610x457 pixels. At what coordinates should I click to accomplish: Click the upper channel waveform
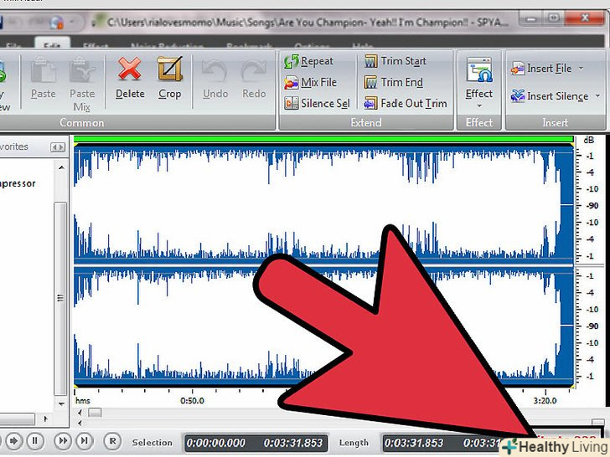pyautogui.click(x=323, y=204)
